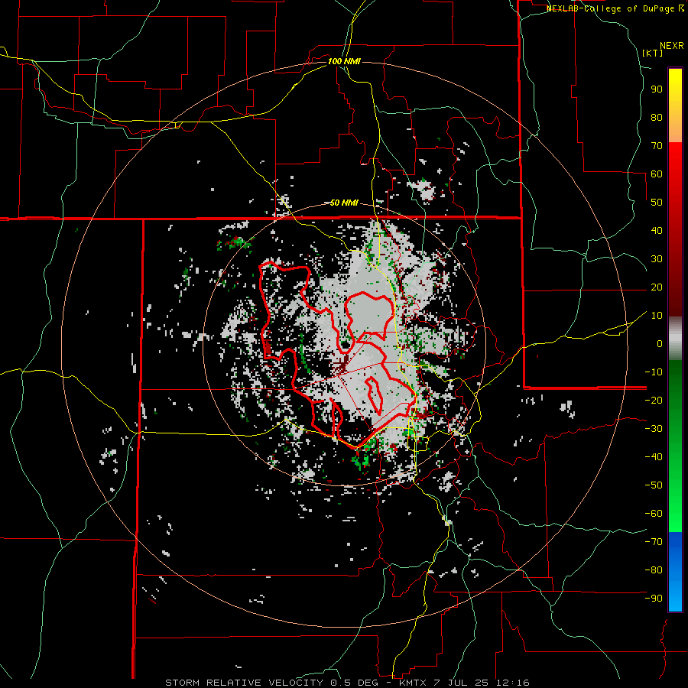Screen dimensions: 688x688
Task: Click the '60' label on the color scale
Action: point(657,174)
